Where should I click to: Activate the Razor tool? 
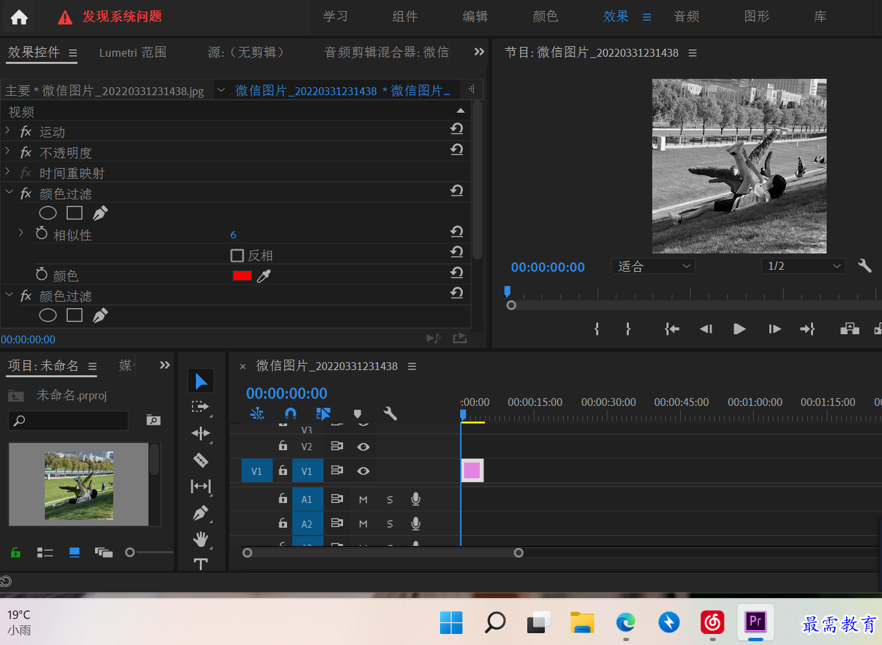coord(200,460)
